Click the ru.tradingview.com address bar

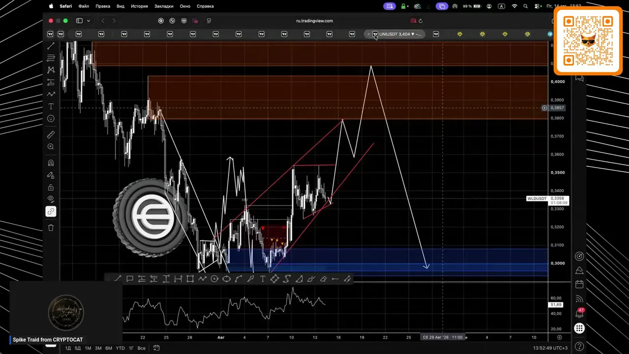point(314,21)
